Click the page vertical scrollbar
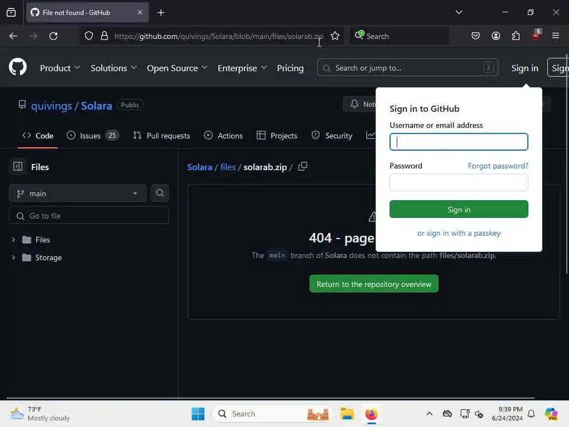Viewport: 569px width, 427px height. [567, 163]
